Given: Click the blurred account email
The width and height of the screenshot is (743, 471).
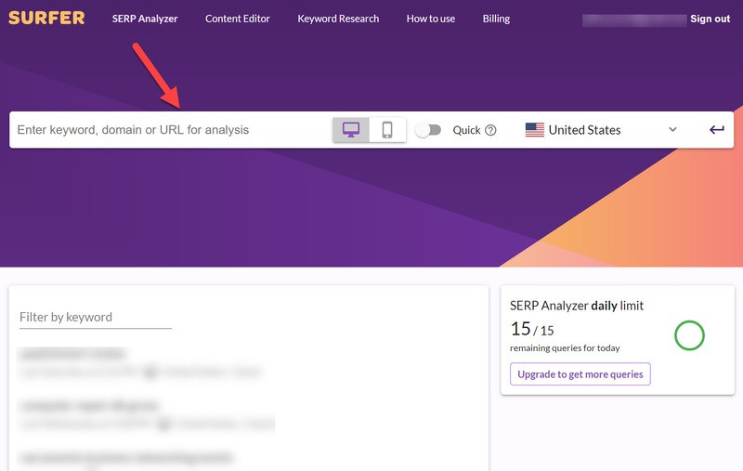Looking at the screenshot, I should 634,20.
